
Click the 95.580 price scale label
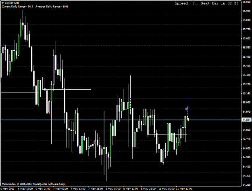[246, 48]
